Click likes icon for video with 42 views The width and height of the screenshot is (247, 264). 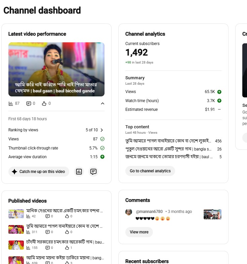[67, 216]
